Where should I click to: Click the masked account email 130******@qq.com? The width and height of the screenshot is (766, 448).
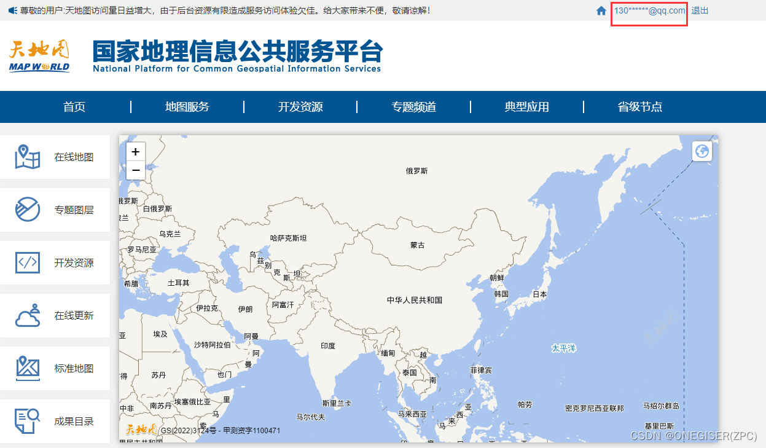649,10
